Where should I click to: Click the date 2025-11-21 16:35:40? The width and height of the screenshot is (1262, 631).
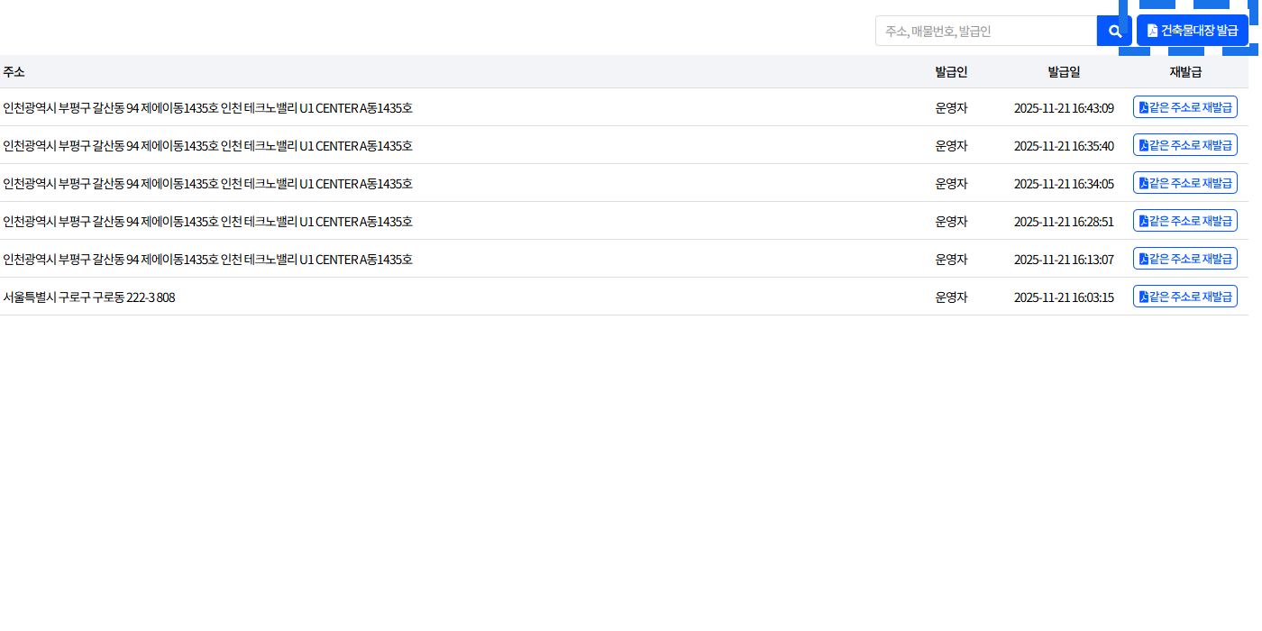pos(1064,146)
